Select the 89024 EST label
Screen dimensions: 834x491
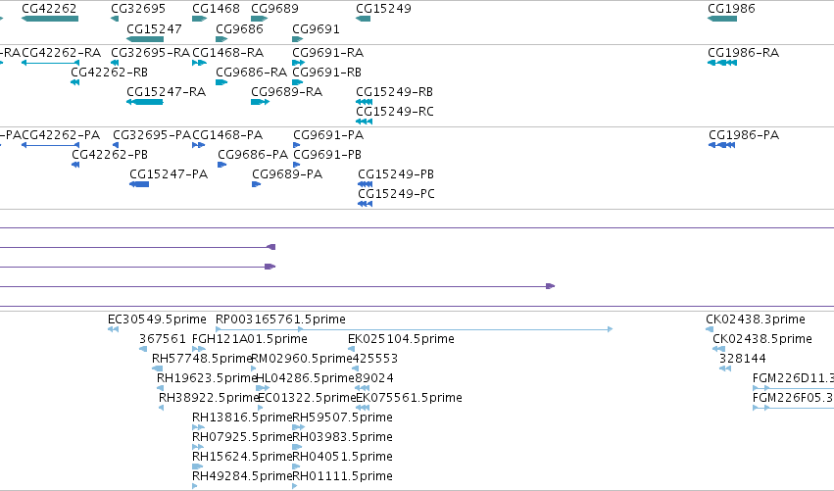tap(374, 378)
